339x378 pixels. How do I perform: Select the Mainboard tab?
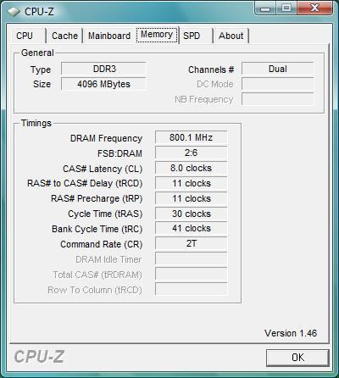pos(109,36)
